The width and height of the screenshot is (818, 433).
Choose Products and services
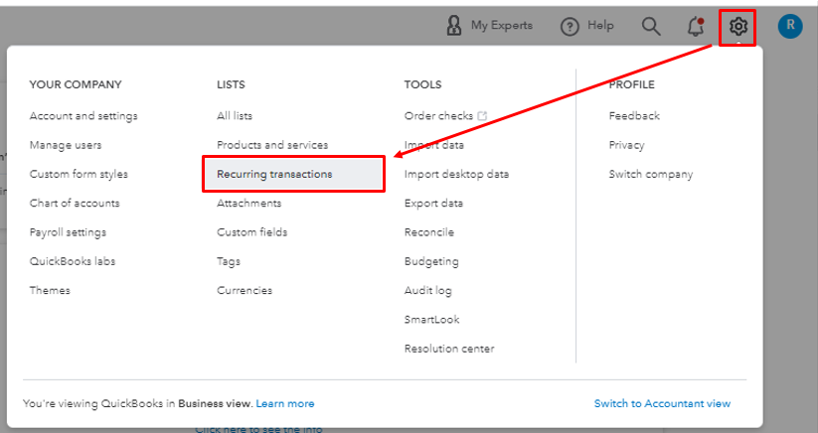(272, 145)
